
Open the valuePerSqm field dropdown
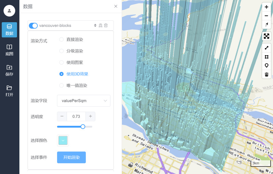pyautogui.click(x=84, y=100)
